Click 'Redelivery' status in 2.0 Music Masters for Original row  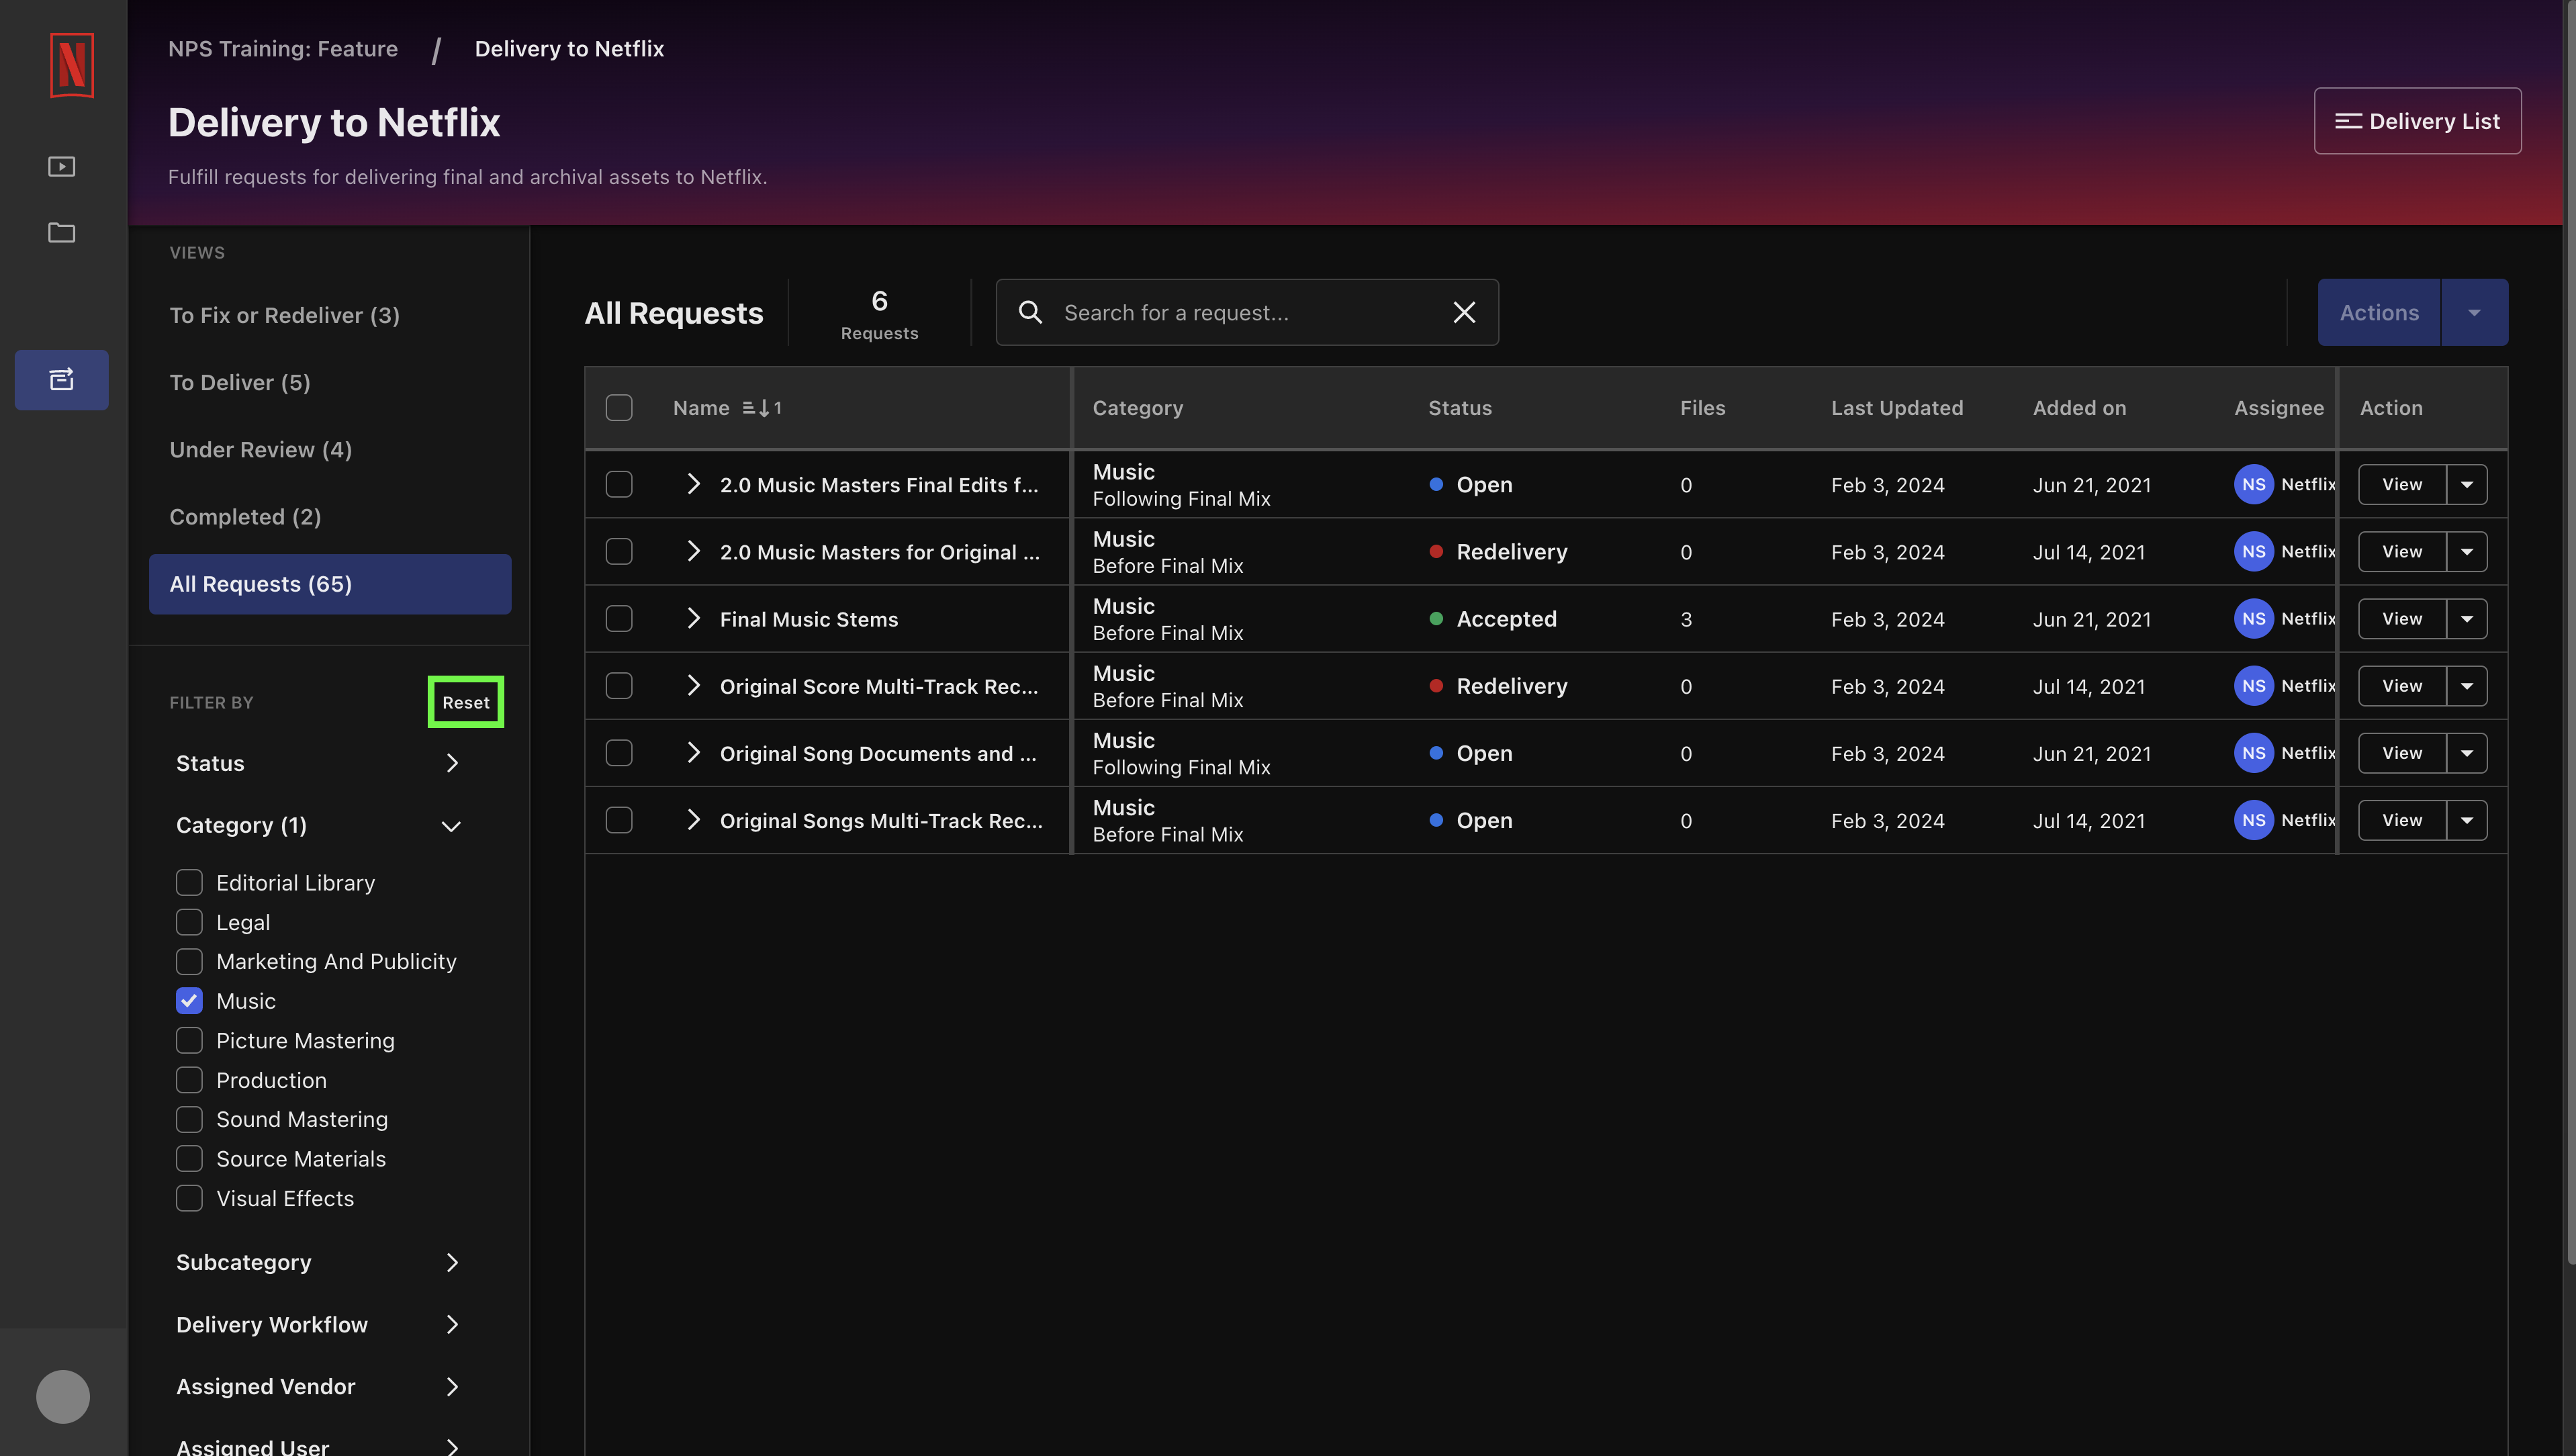(1511, 552)
